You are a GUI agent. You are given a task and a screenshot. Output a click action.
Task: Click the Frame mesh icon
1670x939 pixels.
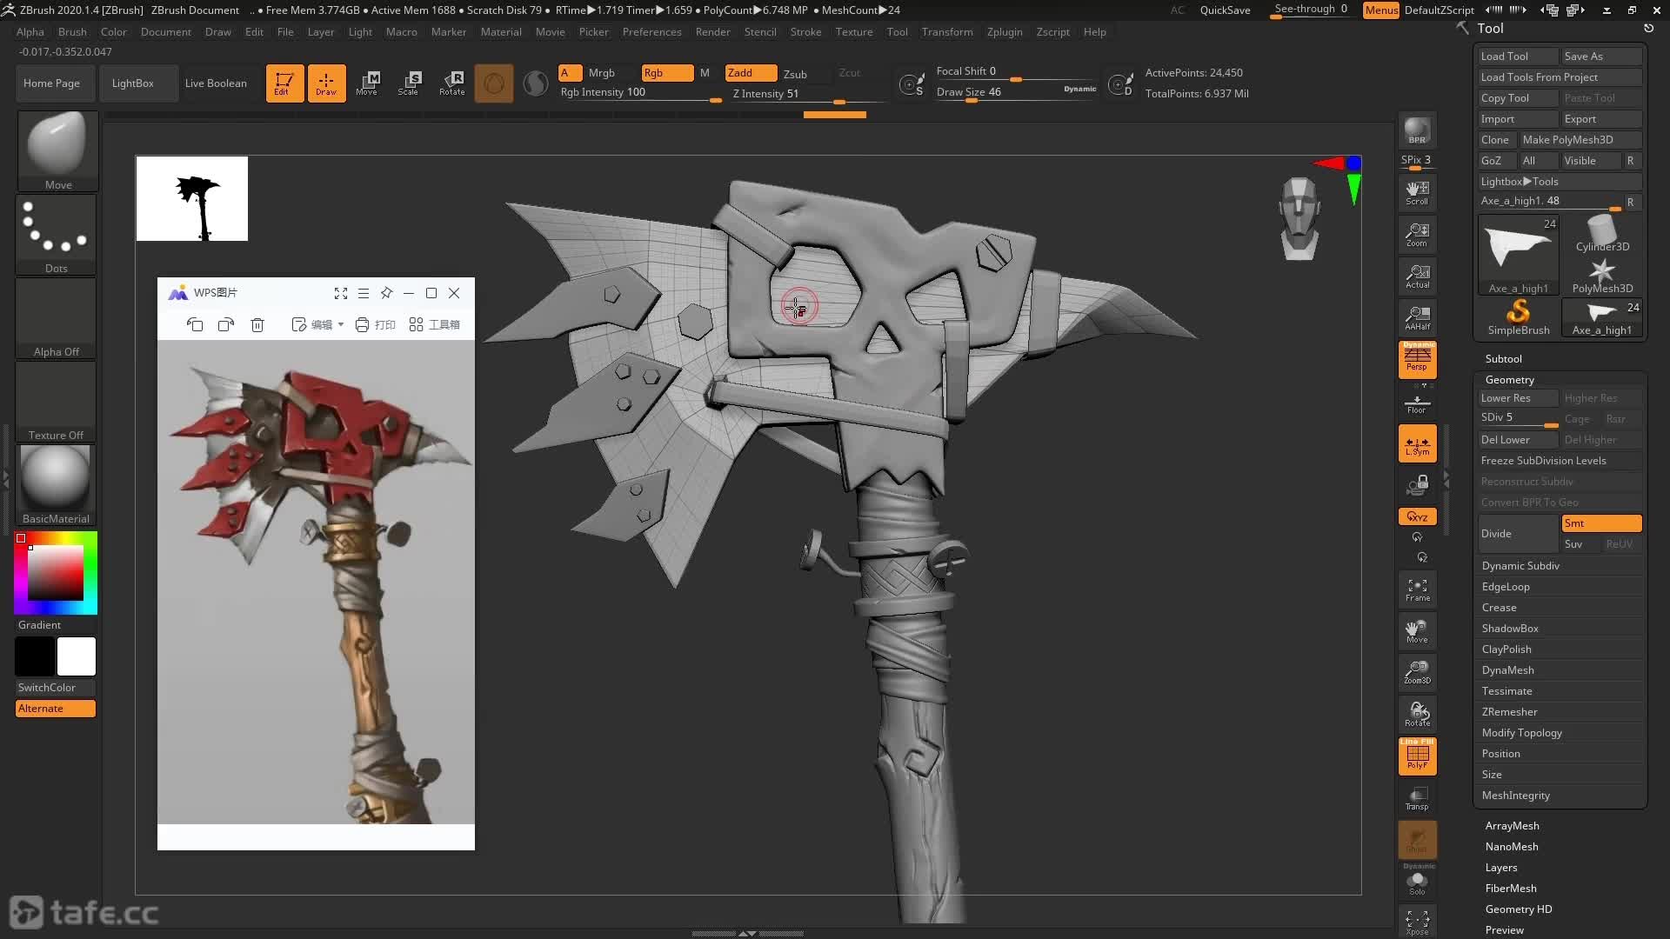(x=1417, y=589)
